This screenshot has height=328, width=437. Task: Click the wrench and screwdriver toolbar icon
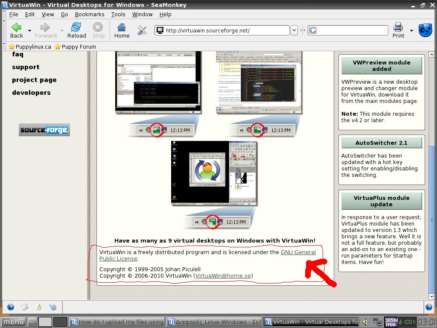[142, 30]
